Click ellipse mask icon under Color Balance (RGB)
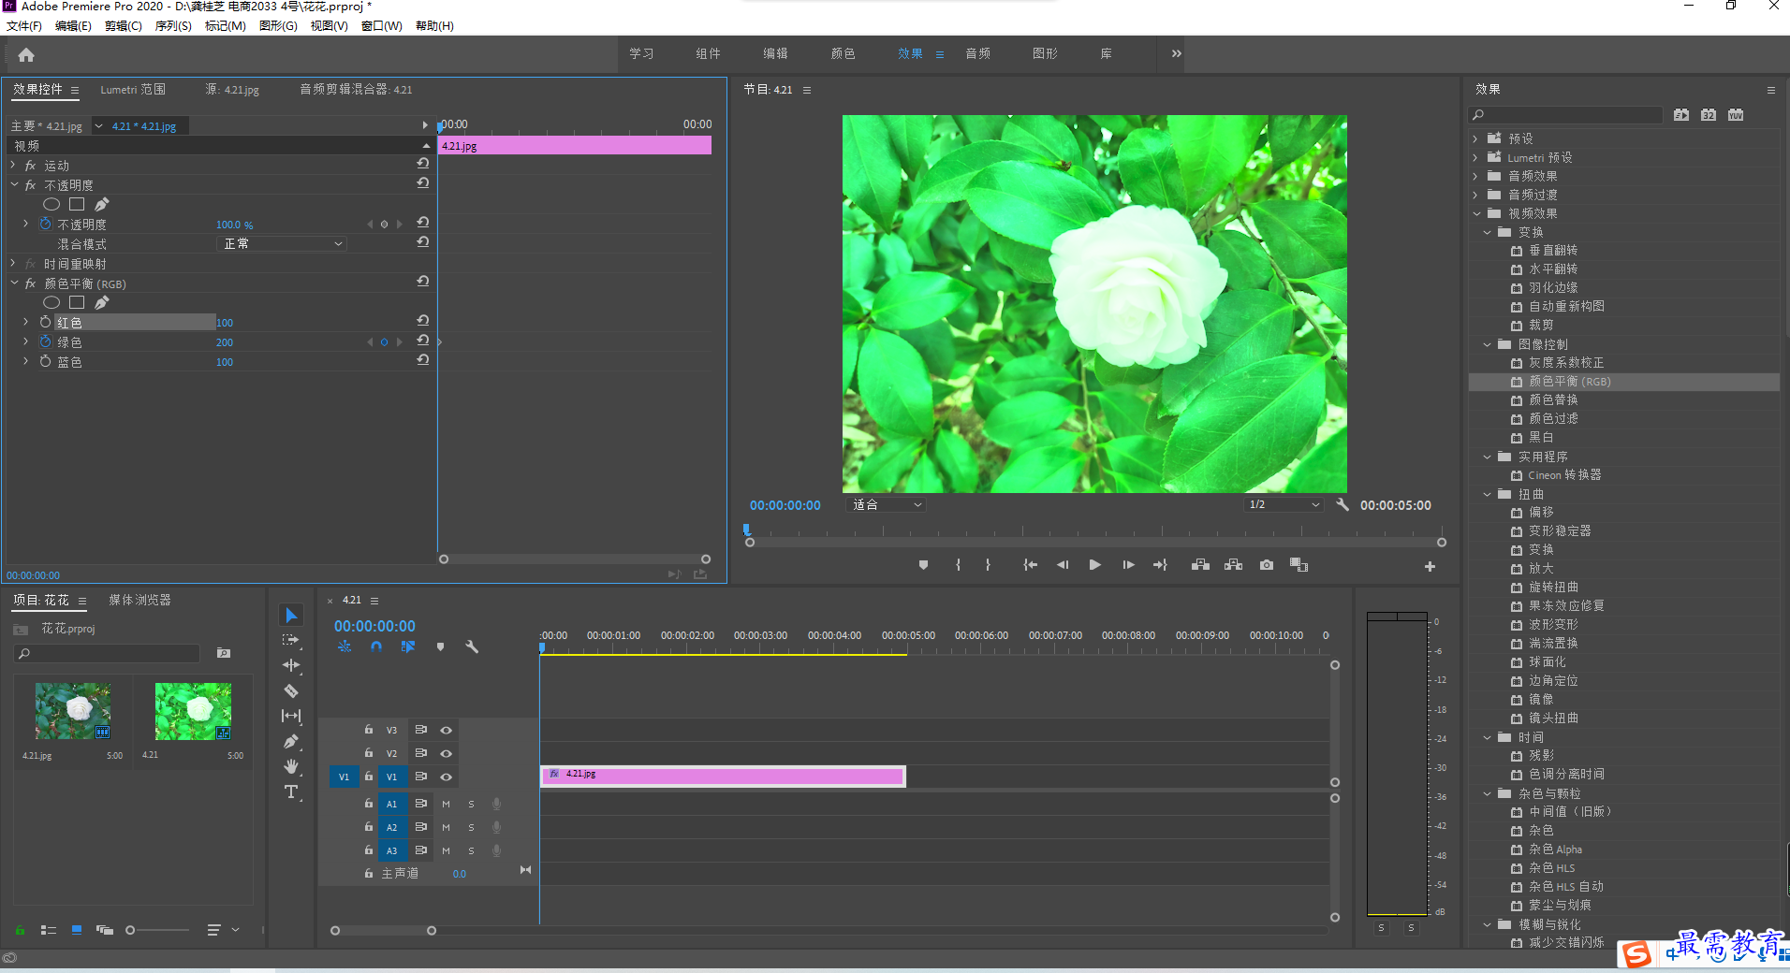 (x=51, y=302)
